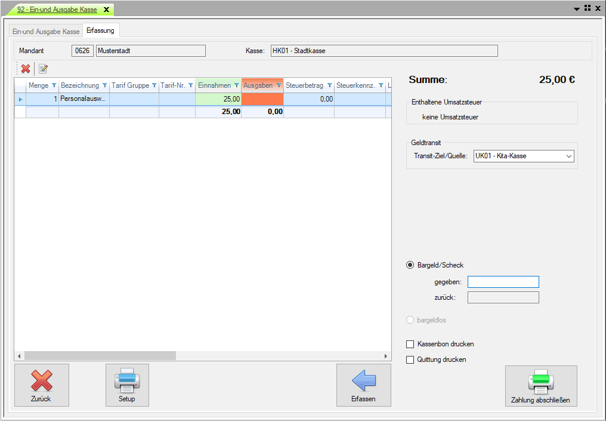Click the Zurück button
Viewport: 606px width, 421px height.
[41, 385]
